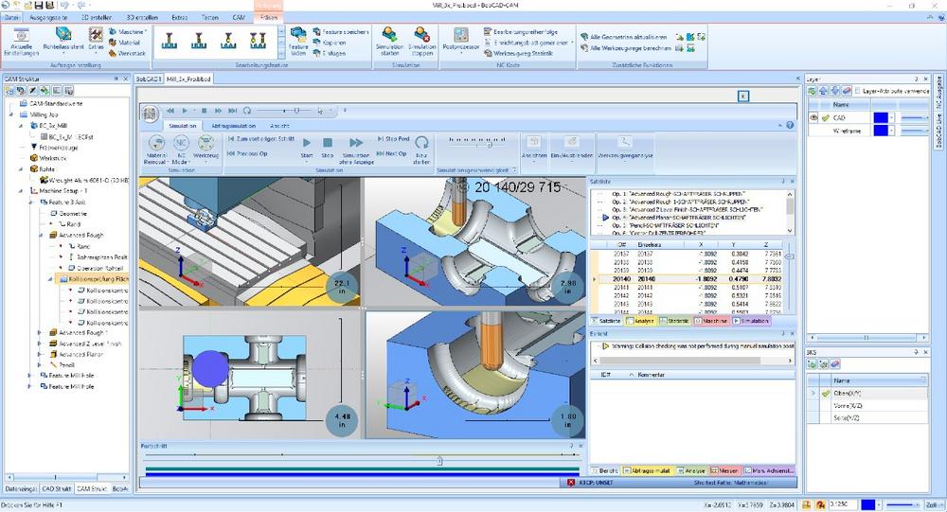Enable the Layer-Attribute verwenden checkbox
The height and width of the screenshot is (512, 947).
858,91
